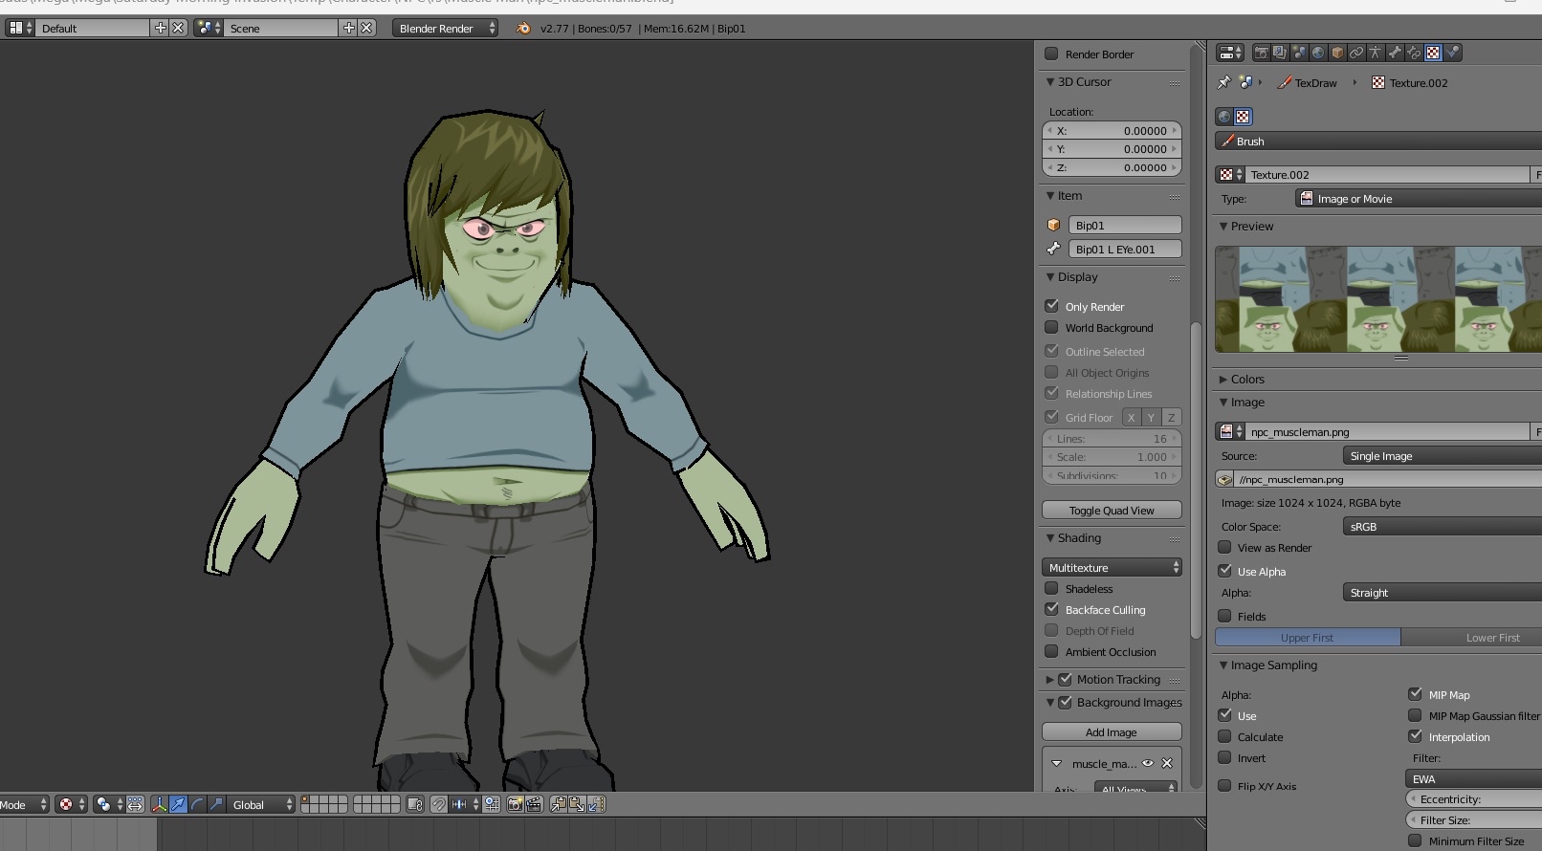
Task: Open the Source Single Image dropdown
Action: pyautogui.click(x=1442, y=456)
